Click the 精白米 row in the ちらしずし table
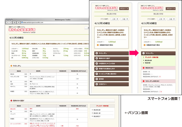182x127 pixels. point(48,74)
